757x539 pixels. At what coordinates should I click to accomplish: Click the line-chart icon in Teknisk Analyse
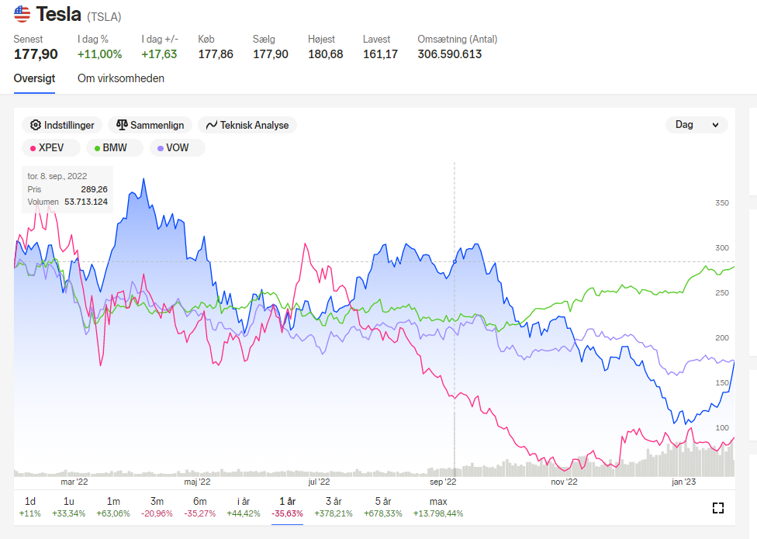click(x=212, y=126)
